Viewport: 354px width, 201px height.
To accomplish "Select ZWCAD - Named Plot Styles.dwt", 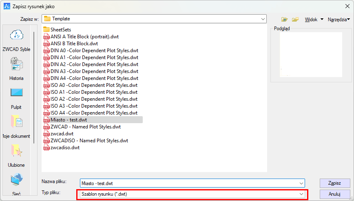I will coord(86,127).
